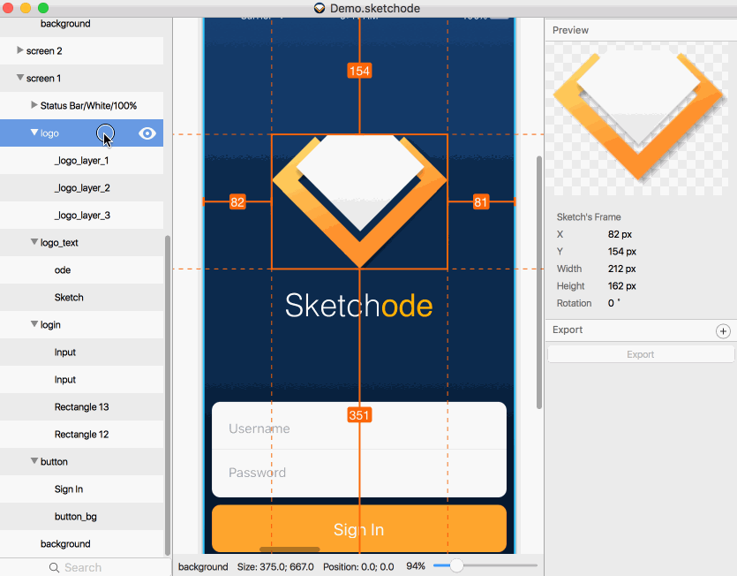The height and width of the screenshot is (576, 737).
Task: Click the orange Sign In button on canvas
Action: pyautogui.click(x=359, y=528)
